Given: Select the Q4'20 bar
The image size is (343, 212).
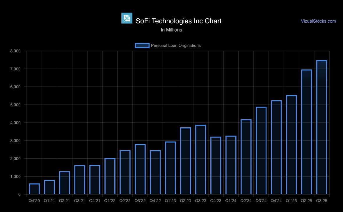Looking at the screenshot, I should [x=34, y=189].
